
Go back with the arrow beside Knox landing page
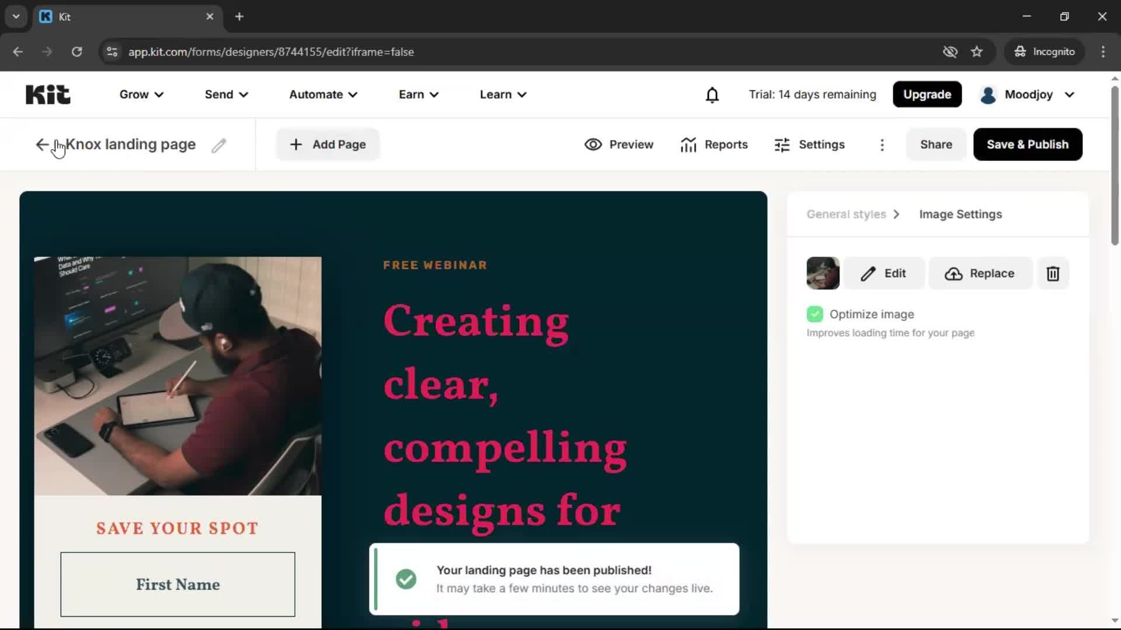click(x=41, y=144)
